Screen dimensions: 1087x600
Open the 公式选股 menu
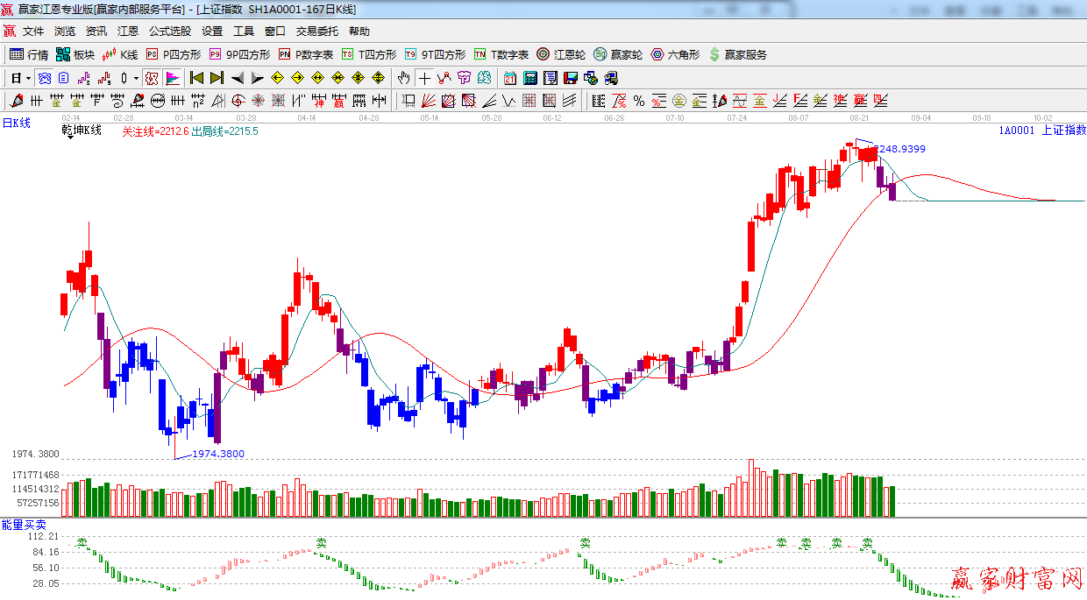pyautogui.click(x=169, y=32)
